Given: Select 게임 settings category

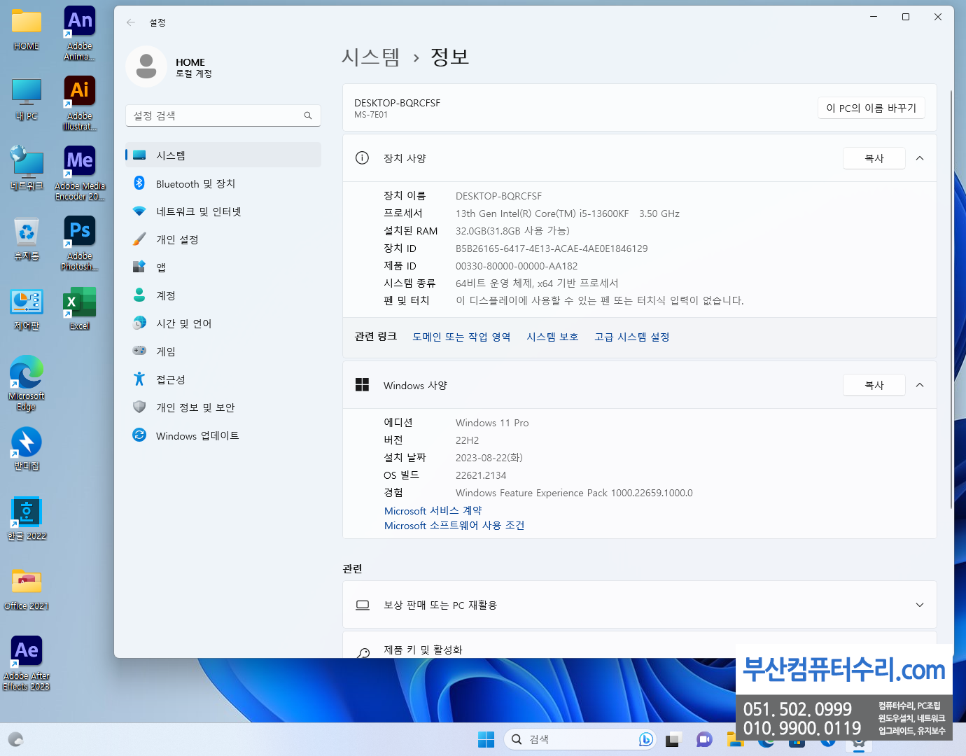Looking at the screenshot, I should point(223,351).
